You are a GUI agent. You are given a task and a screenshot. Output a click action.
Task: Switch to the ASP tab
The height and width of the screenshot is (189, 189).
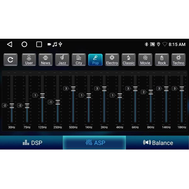click(94, 143)
